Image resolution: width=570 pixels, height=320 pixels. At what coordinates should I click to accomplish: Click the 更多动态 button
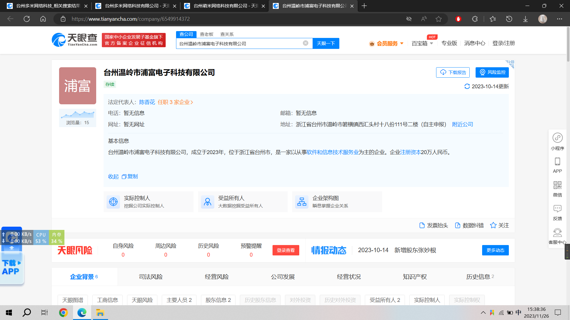[495, 250]
